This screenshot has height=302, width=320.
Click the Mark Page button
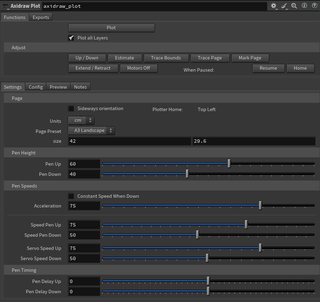tap(250, 58)
